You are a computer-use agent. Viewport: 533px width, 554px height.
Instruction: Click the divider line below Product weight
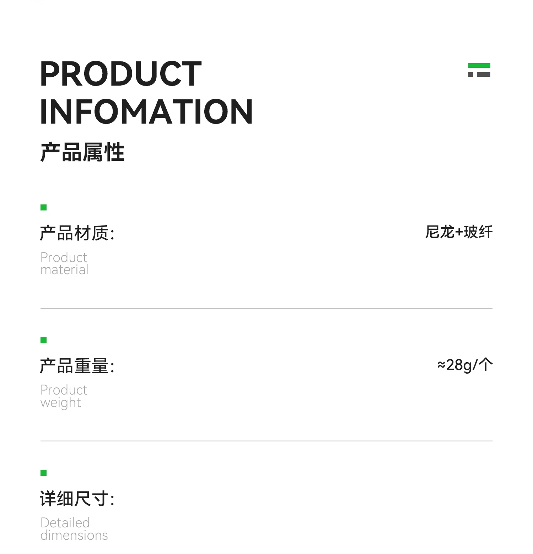(x=266, y=441)
